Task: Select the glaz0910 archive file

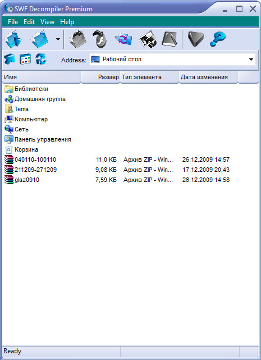Action: click(x=27, y=180)
